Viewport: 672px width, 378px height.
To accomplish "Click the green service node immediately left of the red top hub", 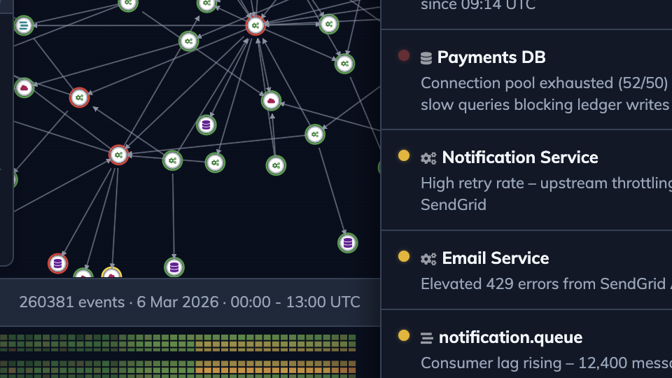I will [188, 41].
